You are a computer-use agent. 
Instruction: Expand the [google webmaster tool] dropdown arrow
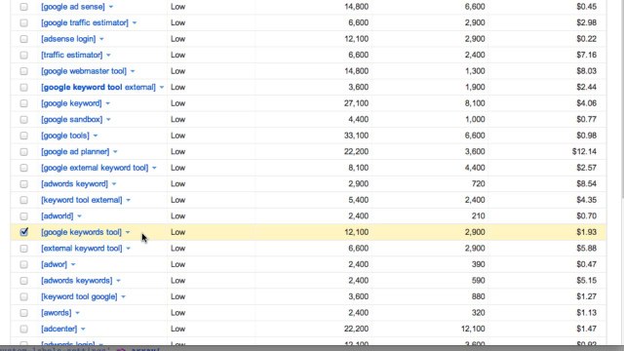(133, 71)
